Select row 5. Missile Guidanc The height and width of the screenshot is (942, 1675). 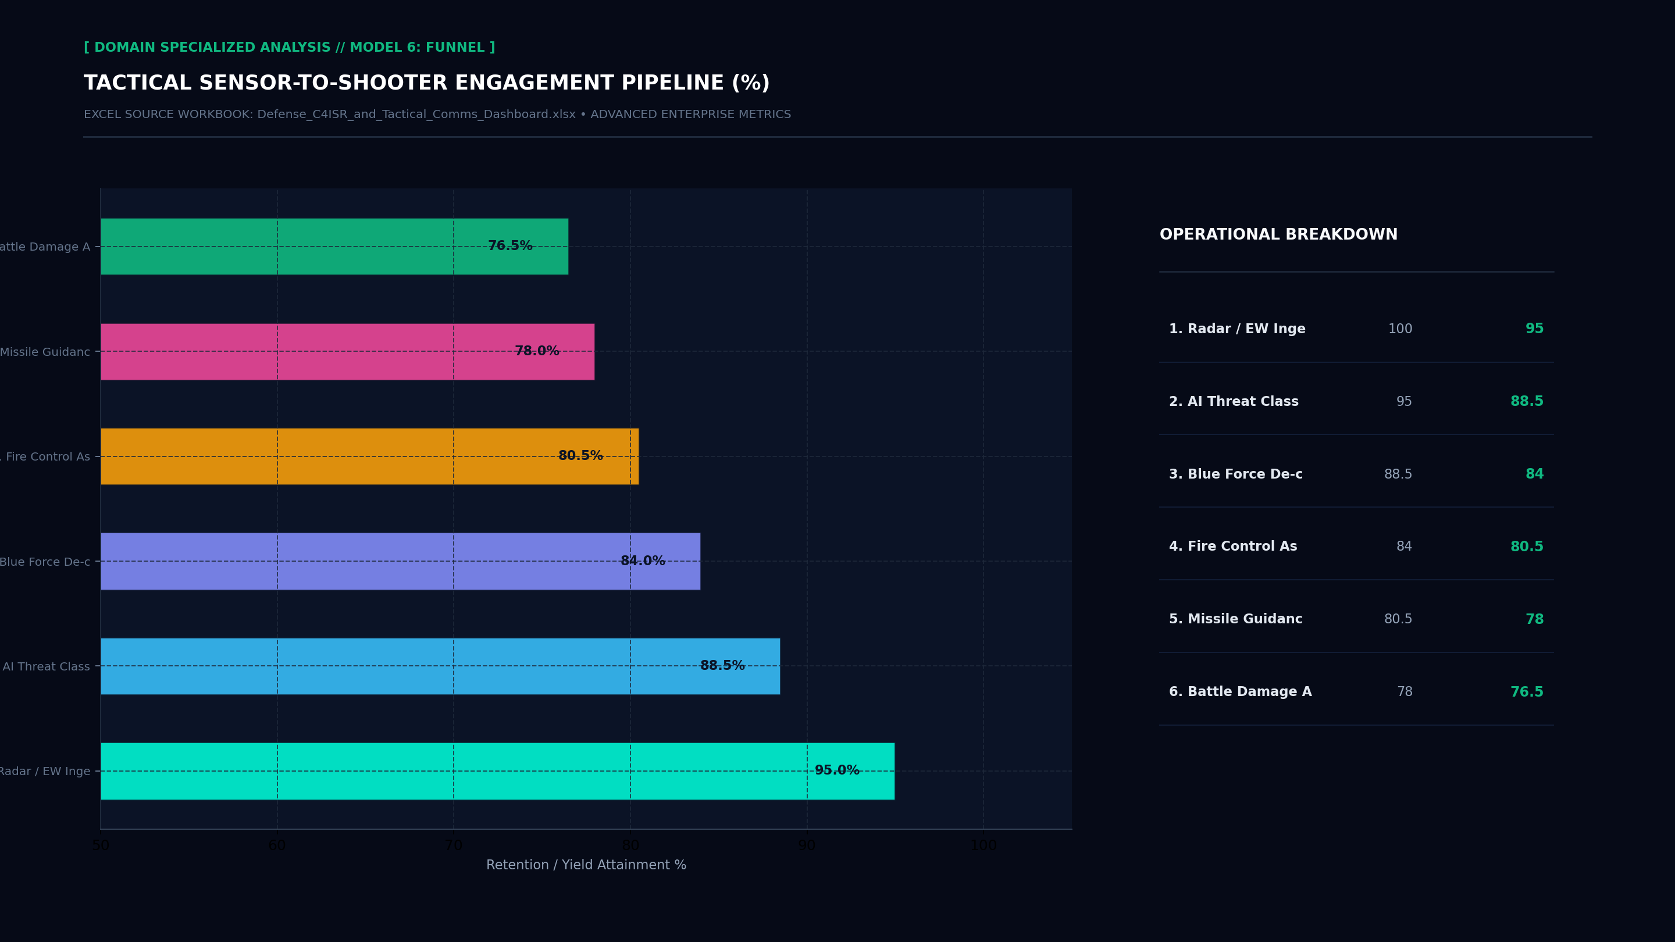coord(1356,619)
